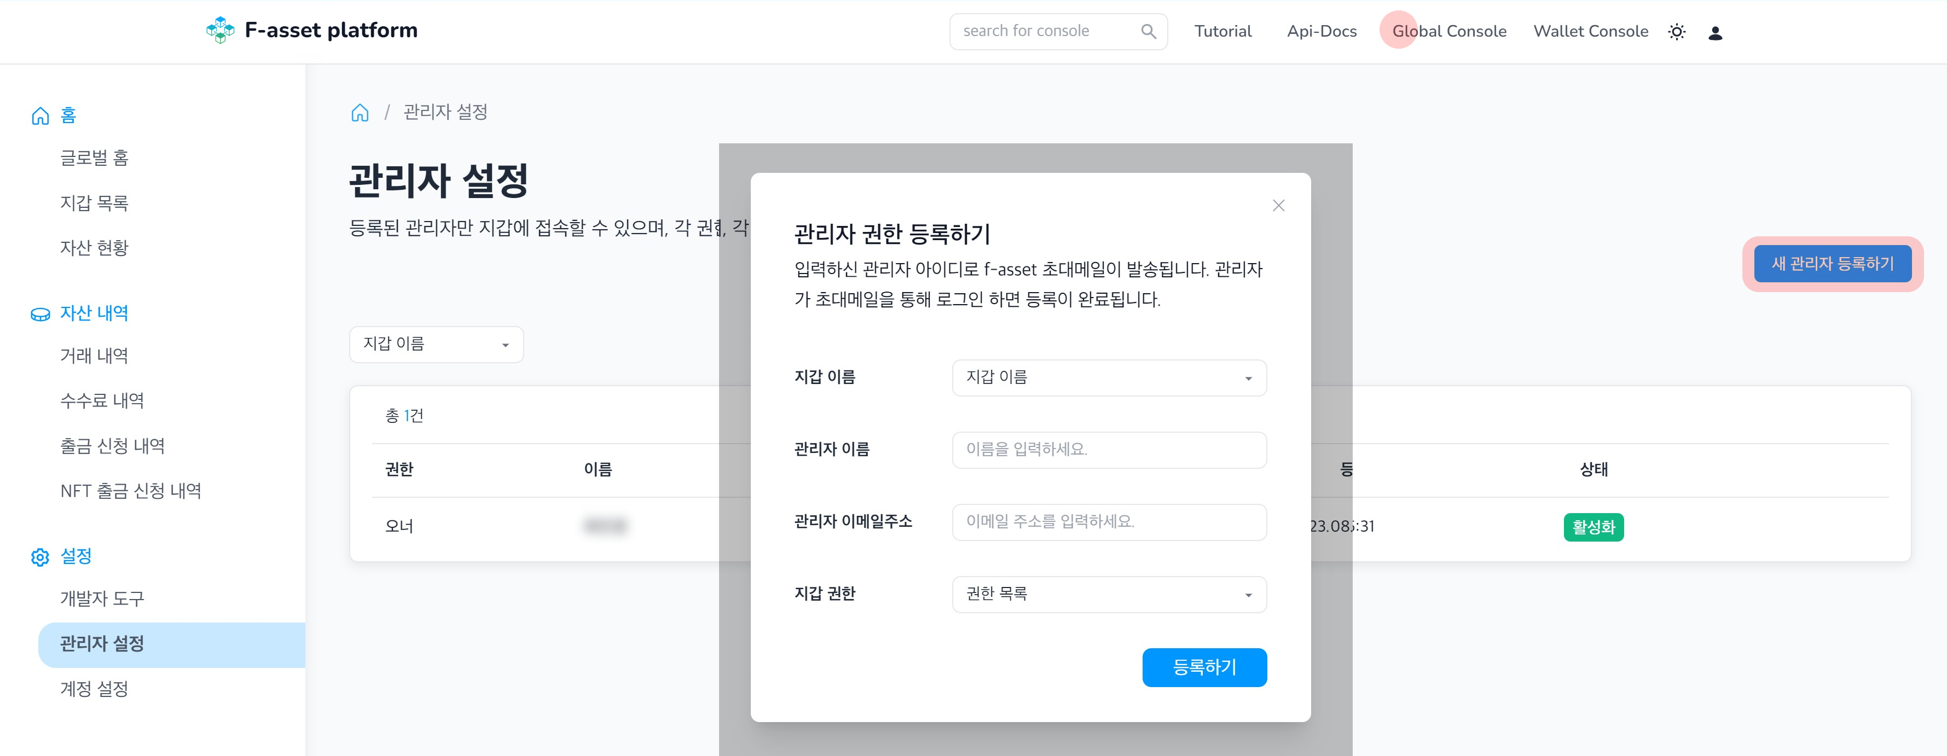Click the breadcrumb home icon
The image size is (1947, 756).
pos(360,113)
